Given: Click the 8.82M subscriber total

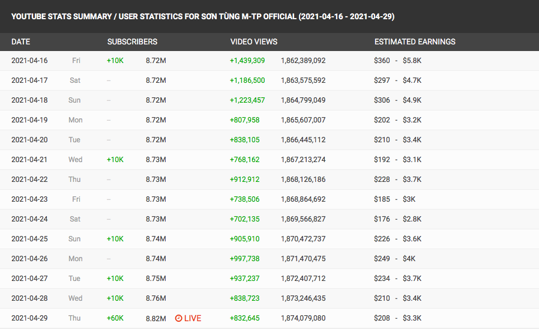Looking at the screenshot, I should point(156,318).
